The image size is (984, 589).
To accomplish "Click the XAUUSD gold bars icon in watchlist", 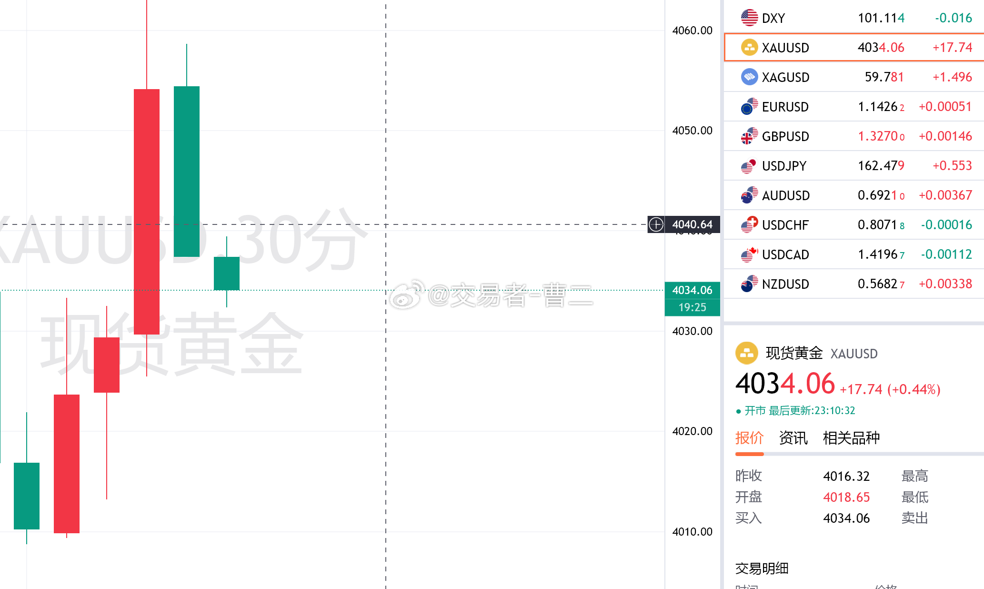I will (749, 47).
